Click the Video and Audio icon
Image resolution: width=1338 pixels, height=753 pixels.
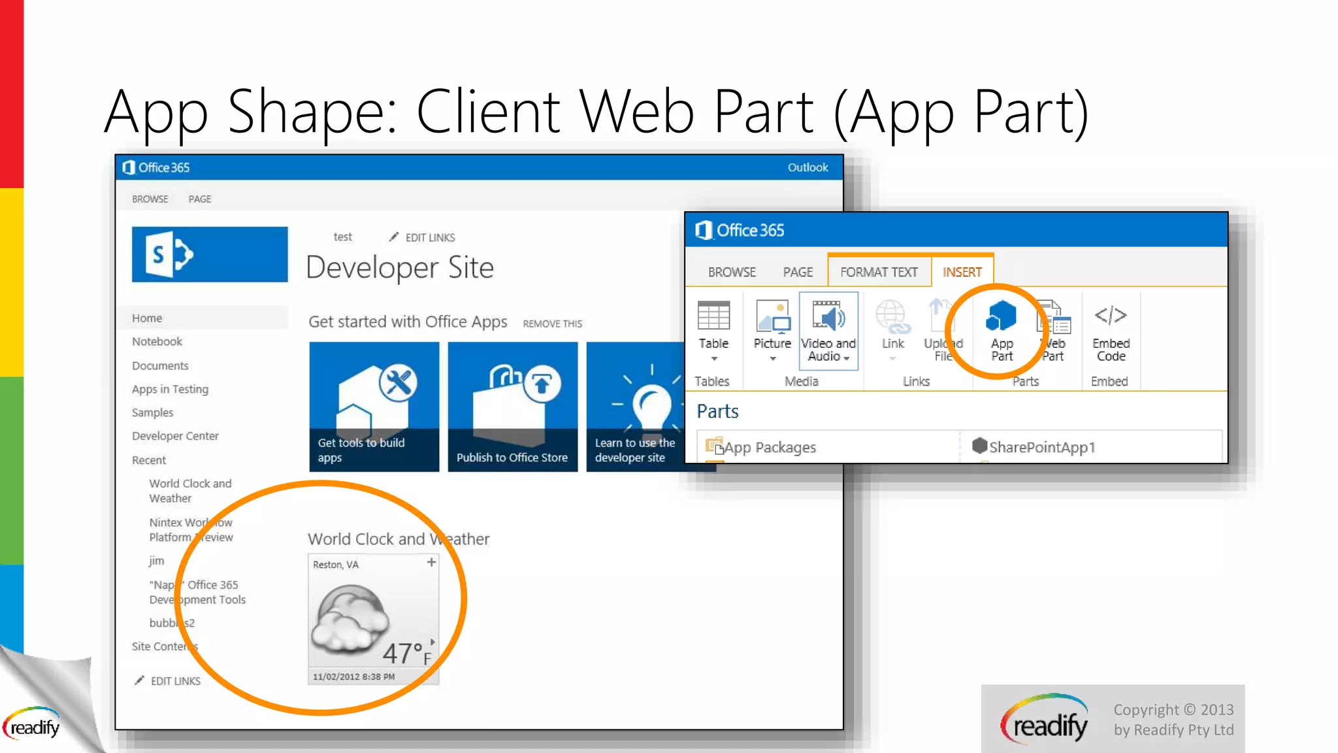tap(828, 316)
